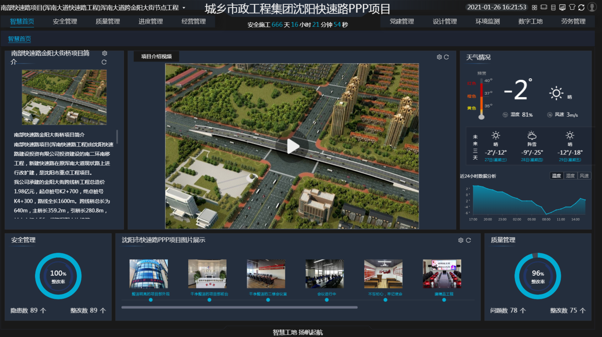The width and height of the screenshot is (602, 337).
Task: Click timeline dot under 整洁明亮的项目部外观
Action: 150,300
